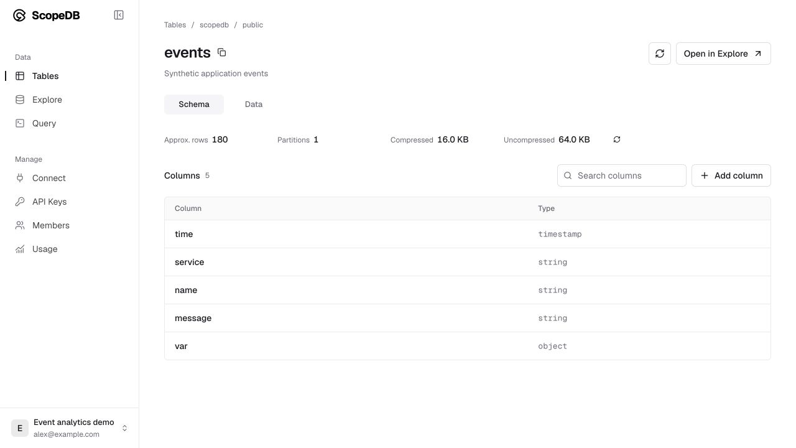Image resolution: width=796 pixels, height=448 pixels.
Task: Click the Type header
Action: coord(546,208)
